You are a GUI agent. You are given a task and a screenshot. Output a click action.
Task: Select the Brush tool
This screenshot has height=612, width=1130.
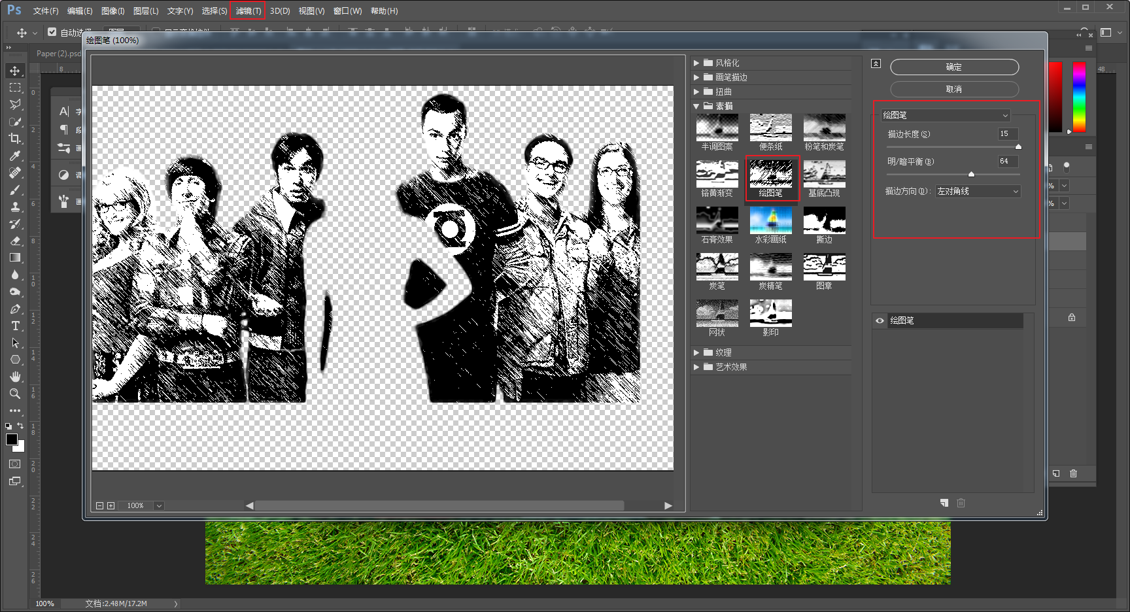click(x=15, y=190)
